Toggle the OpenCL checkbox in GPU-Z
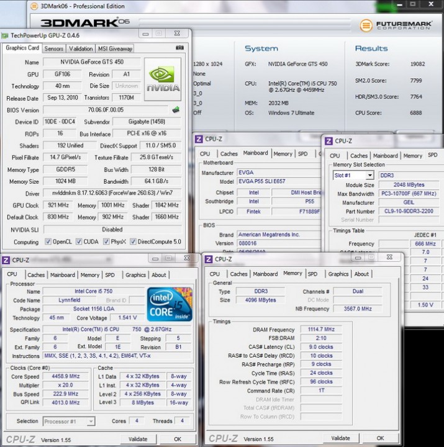Viewport: 444px width, 447px height. tap(48, 242)
